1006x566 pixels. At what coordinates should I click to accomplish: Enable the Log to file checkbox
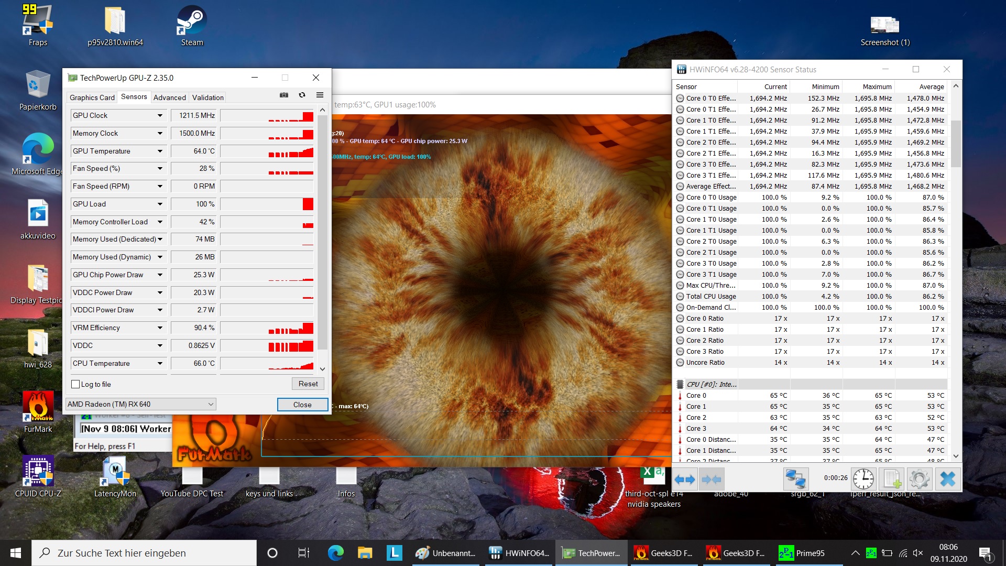(76, 384)
